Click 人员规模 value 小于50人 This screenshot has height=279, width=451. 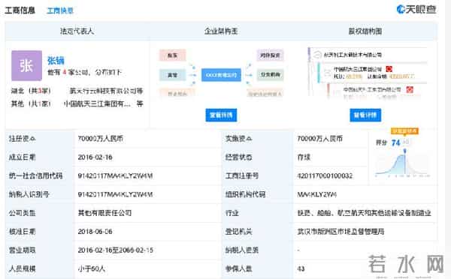(92, 268)
